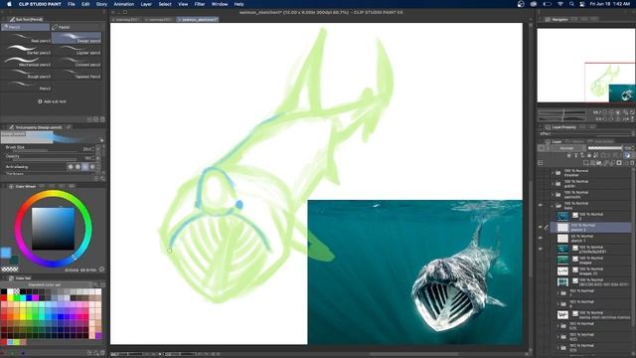Switch to the Pastel sub tool group tab
The width and height of the screenshot is (636, 358).
76,27
